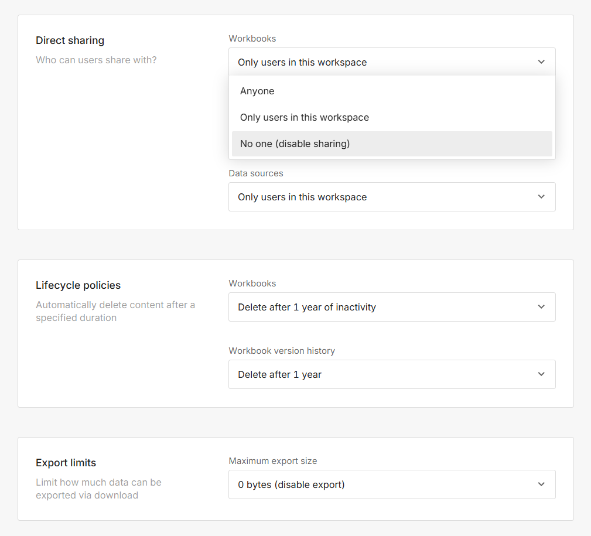
Task: Click the "Export limits" section heading
Action: (x=66, y=463)
